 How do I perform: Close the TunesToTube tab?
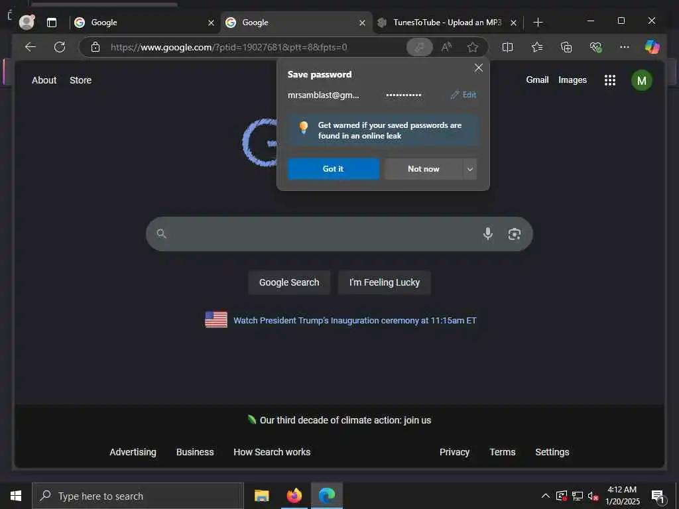pyautogui.click(x=514, y=23)
